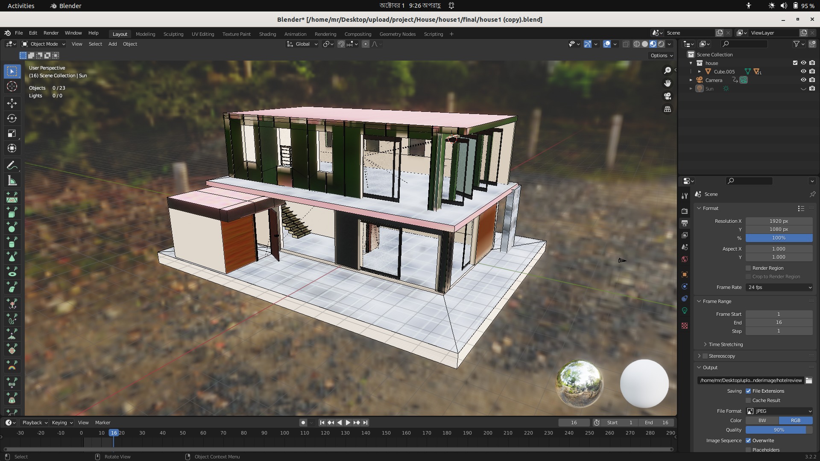
Task: Switch perspective/orthographic grid gizmo
Action: pyautogui.click(x=668, y=109)
